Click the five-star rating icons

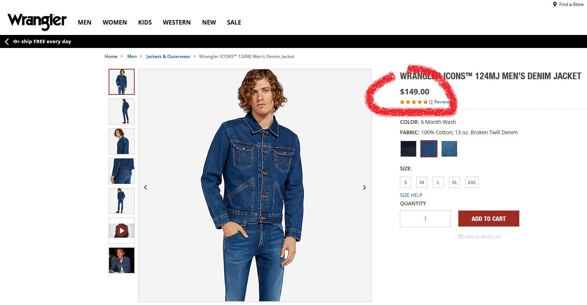coord(414,102)
